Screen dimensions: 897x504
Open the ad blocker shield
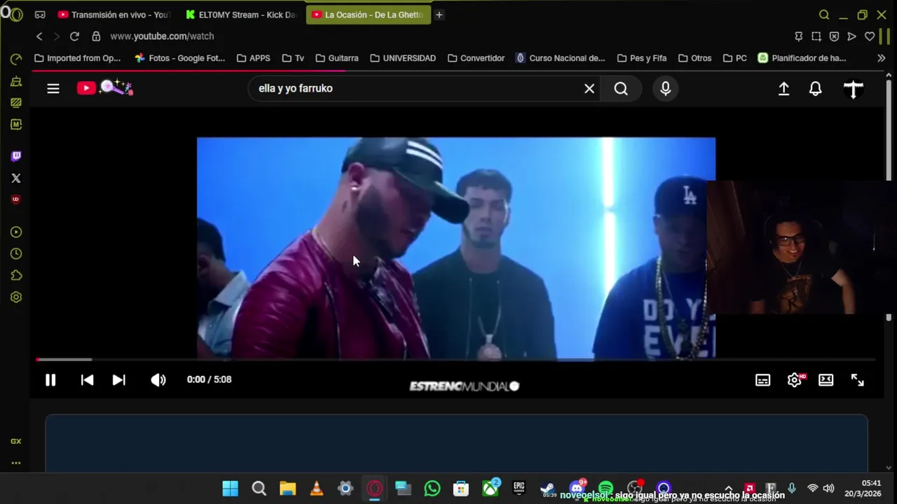point(834,36)
